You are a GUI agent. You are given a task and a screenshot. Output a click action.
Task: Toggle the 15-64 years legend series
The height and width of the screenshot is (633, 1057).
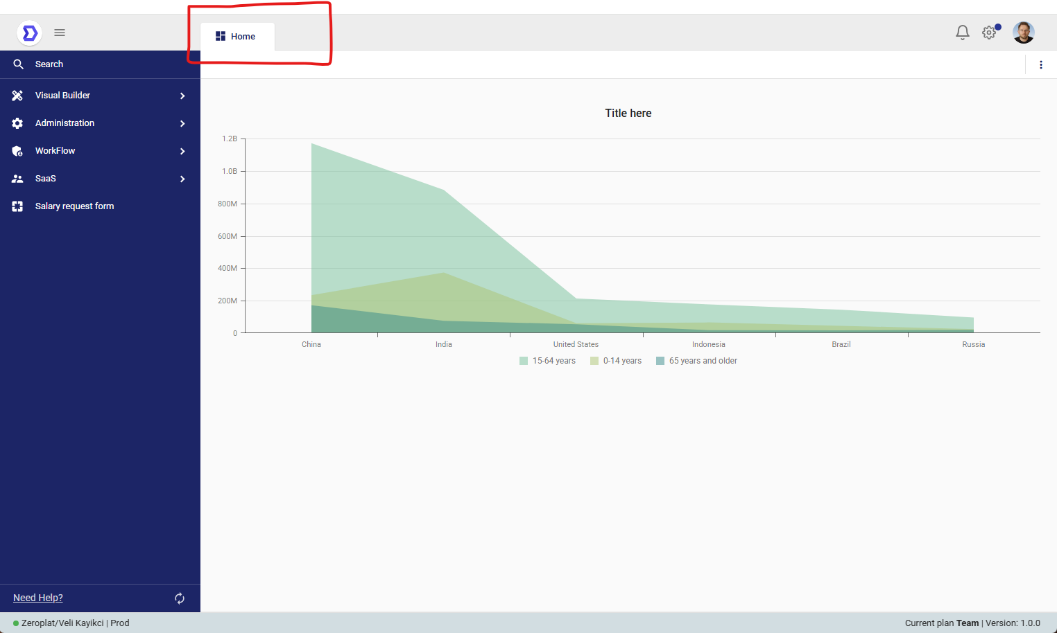coord(547,361)
